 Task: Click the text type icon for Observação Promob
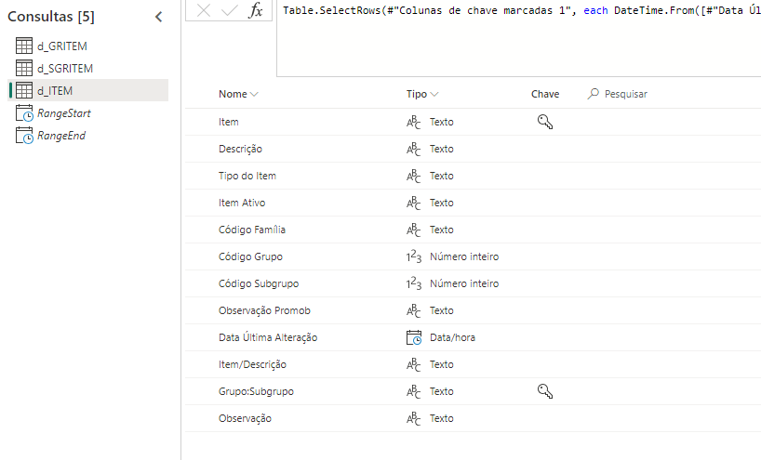point(413,310)
